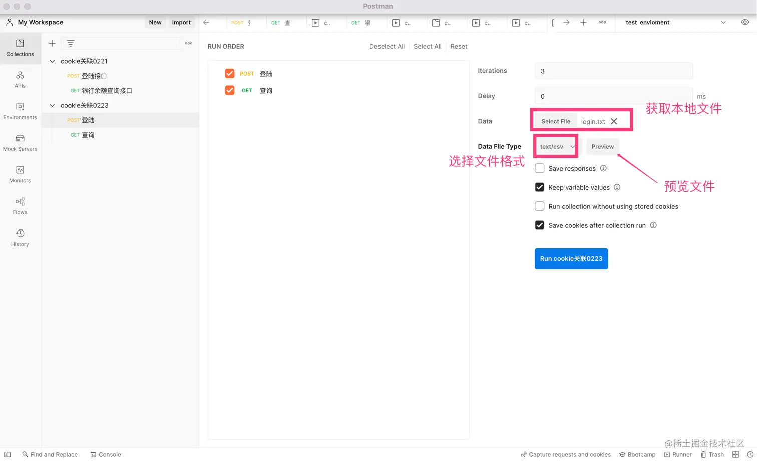Click the Run cookie关联0223 button
The image size is (757, 461).
click(x=571, y=259)
